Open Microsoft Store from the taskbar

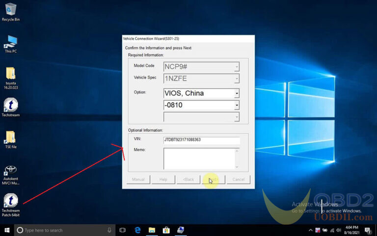click(166, 230)
